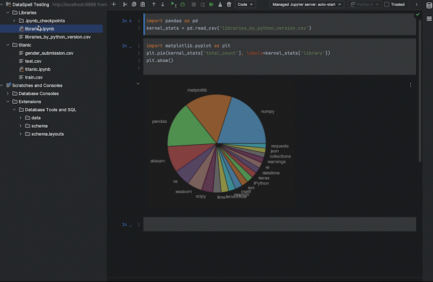433x282 pixels.
Task: Delete the cell with the trash icon
Action: pyautogui.click(x=229, y=5)
